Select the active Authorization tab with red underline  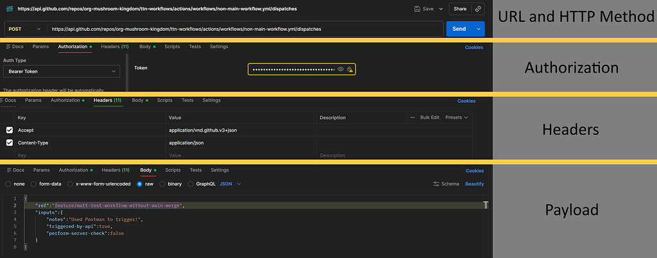(x=75, y=47)
